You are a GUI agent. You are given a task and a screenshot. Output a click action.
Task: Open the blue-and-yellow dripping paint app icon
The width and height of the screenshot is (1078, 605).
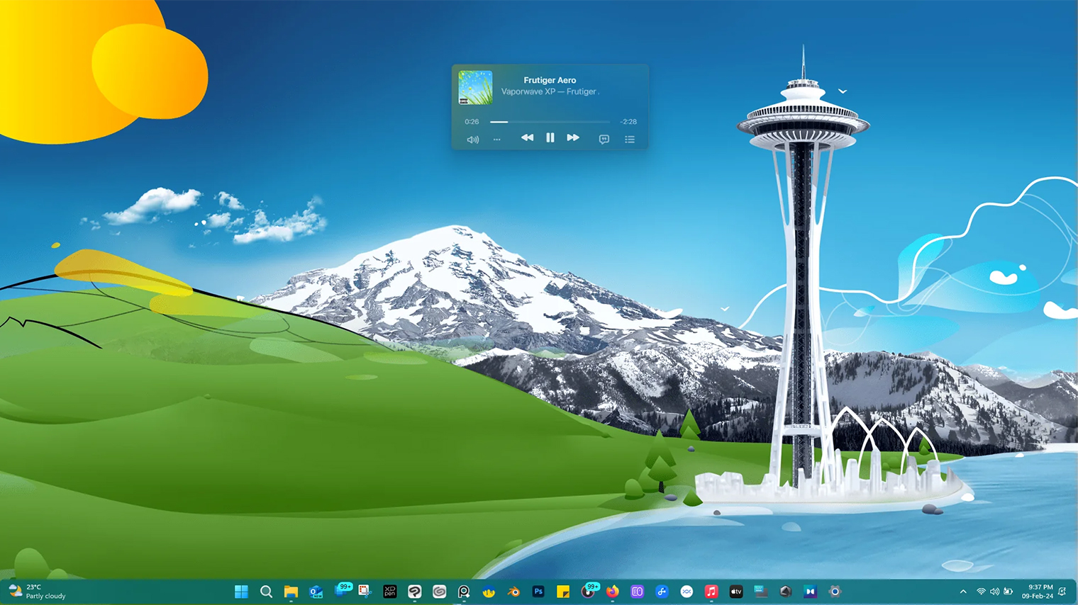coord(489,592)
